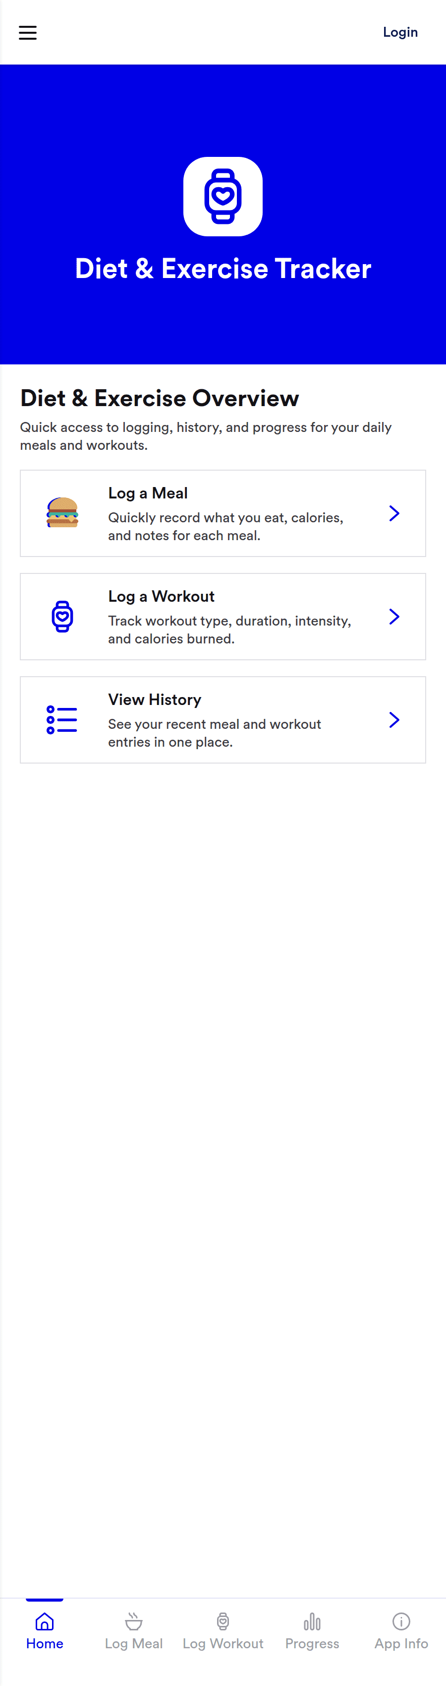Open the hamburger menu
446x1686 pixels.
point(27,32)
